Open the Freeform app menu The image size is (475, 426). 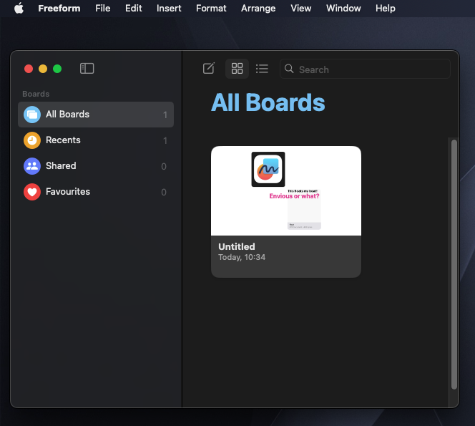point(59,8)
